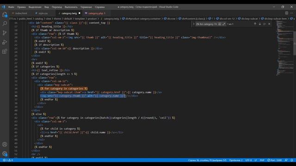Click UTF-8 encoding in status bar
This screenshot has width=296, height=166.
[248, 160]
